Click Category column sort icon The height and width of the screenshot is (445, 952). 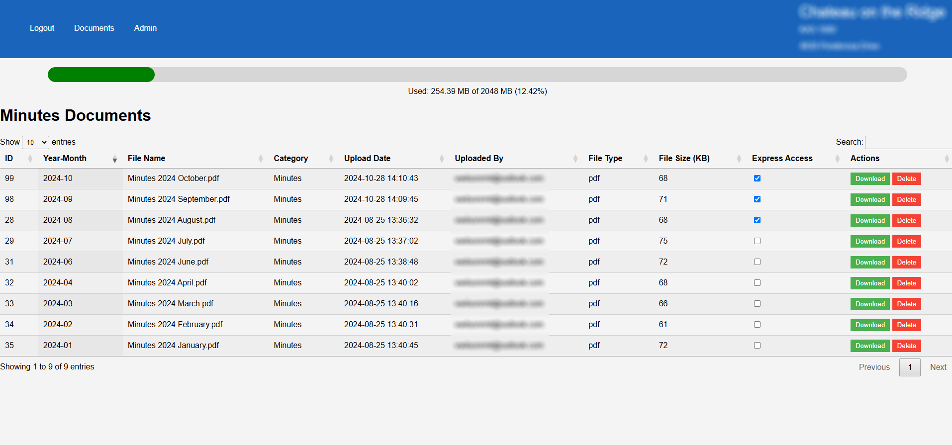point(331,159)
